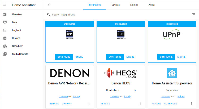This screenshot has width=199, height=109.
Task: Configure the second discovered IPP integration
Action: click(115, 57)
